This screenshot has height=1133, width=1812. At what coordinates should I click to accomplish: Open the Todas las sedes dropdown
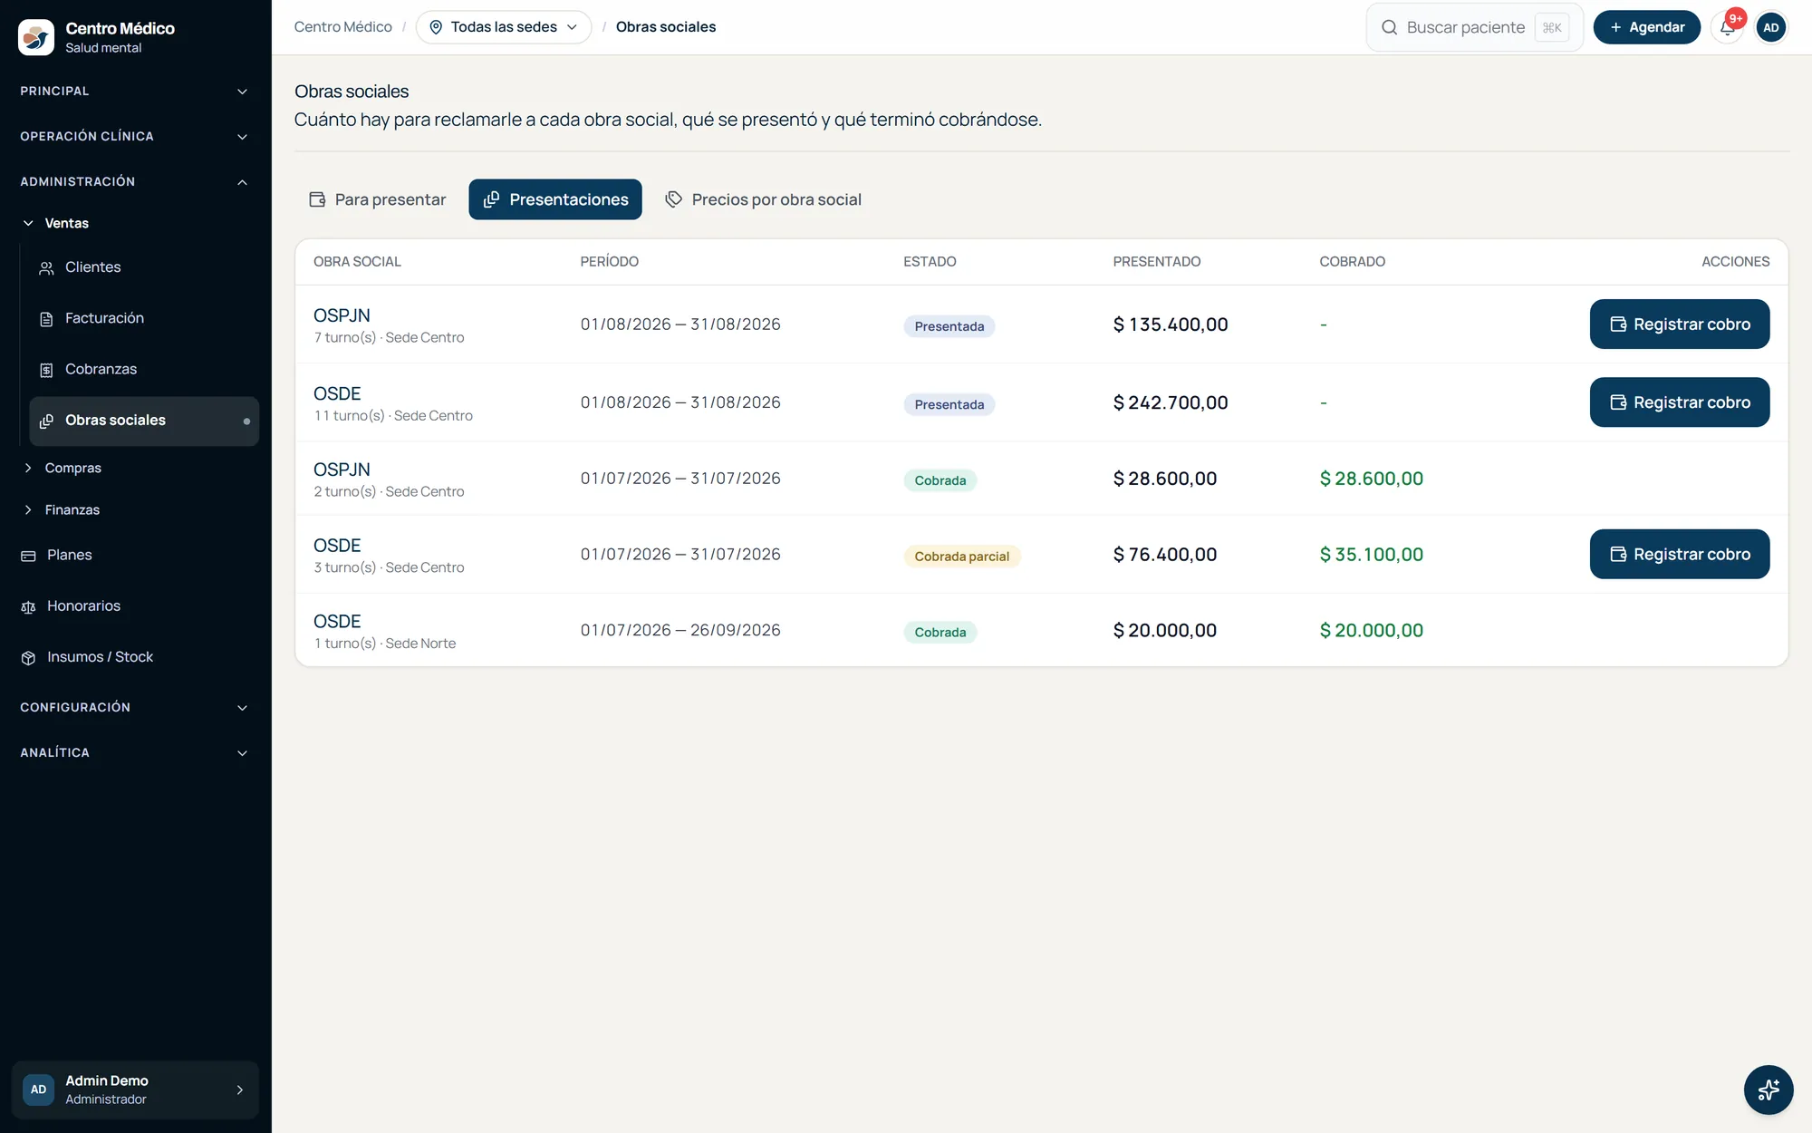pyautogui.click(x=504, y=27)
